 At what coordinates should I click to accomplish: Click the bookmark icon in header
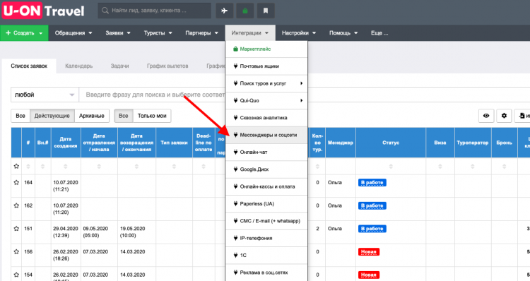point(266,11)
